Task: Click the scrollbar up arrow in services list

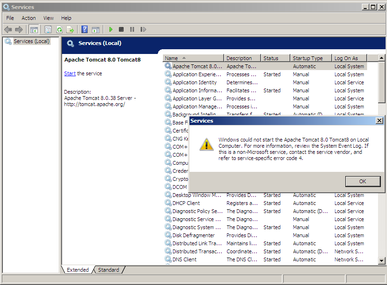Action: [x=382, y=58]
